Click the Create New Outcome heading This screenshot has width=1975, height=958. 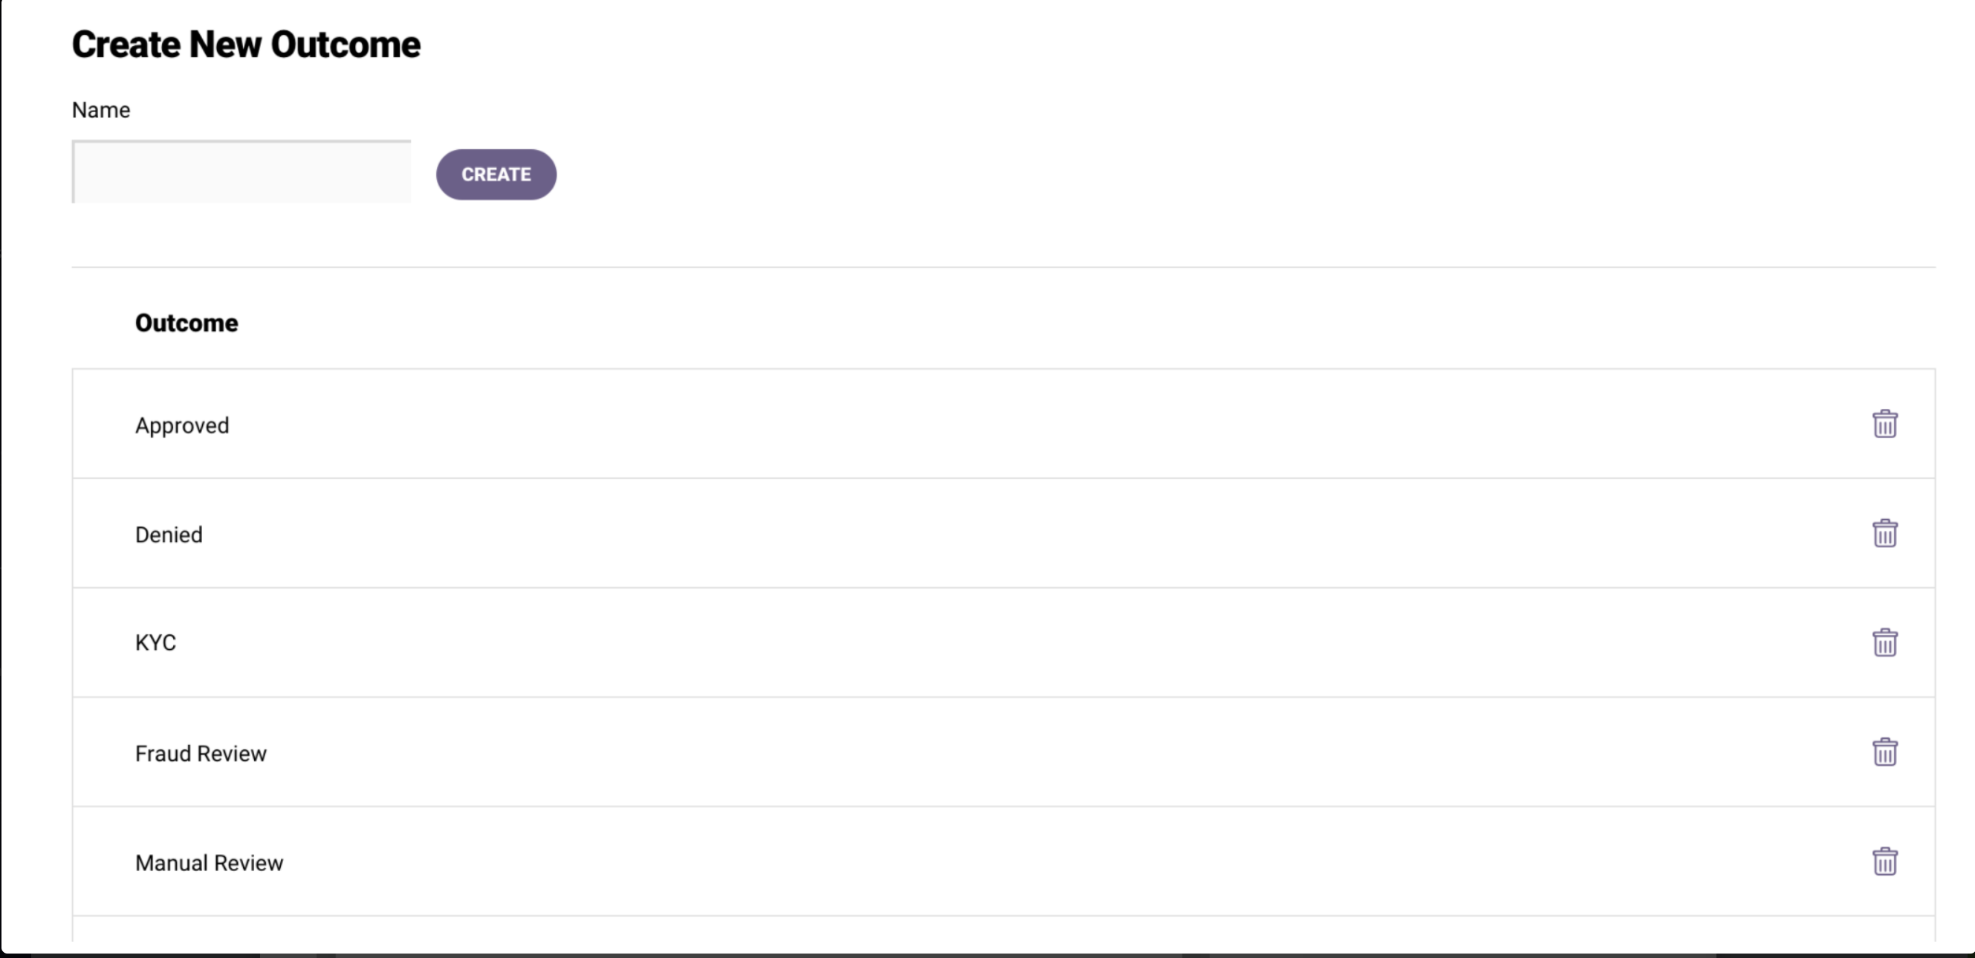pos(246,45)
